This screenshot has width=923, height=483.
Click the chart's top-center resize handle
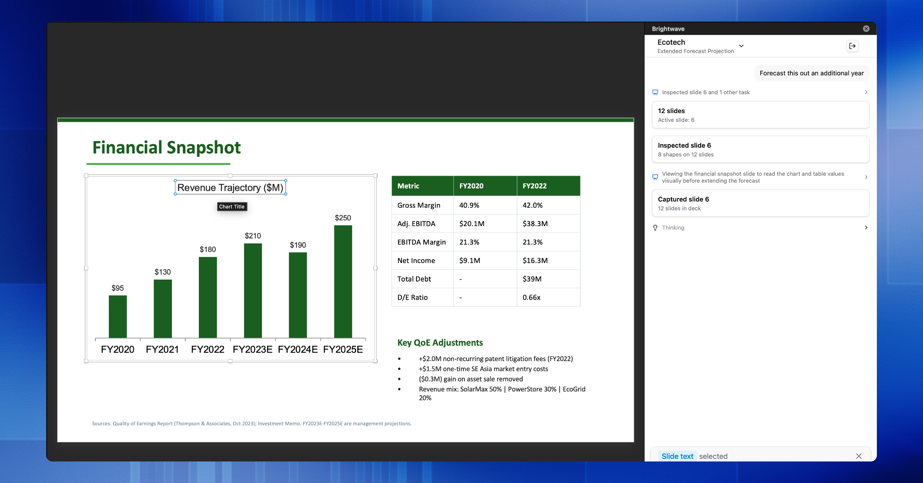[230, 175]
